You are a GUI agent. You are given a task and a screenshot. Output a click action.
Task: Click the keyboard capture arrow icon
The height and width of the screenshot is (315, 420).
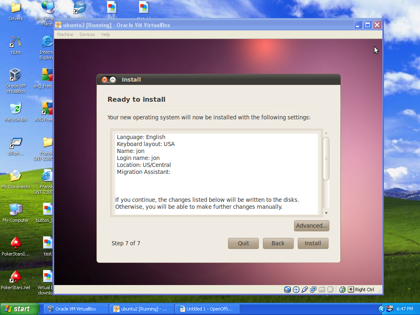(351, 290)
